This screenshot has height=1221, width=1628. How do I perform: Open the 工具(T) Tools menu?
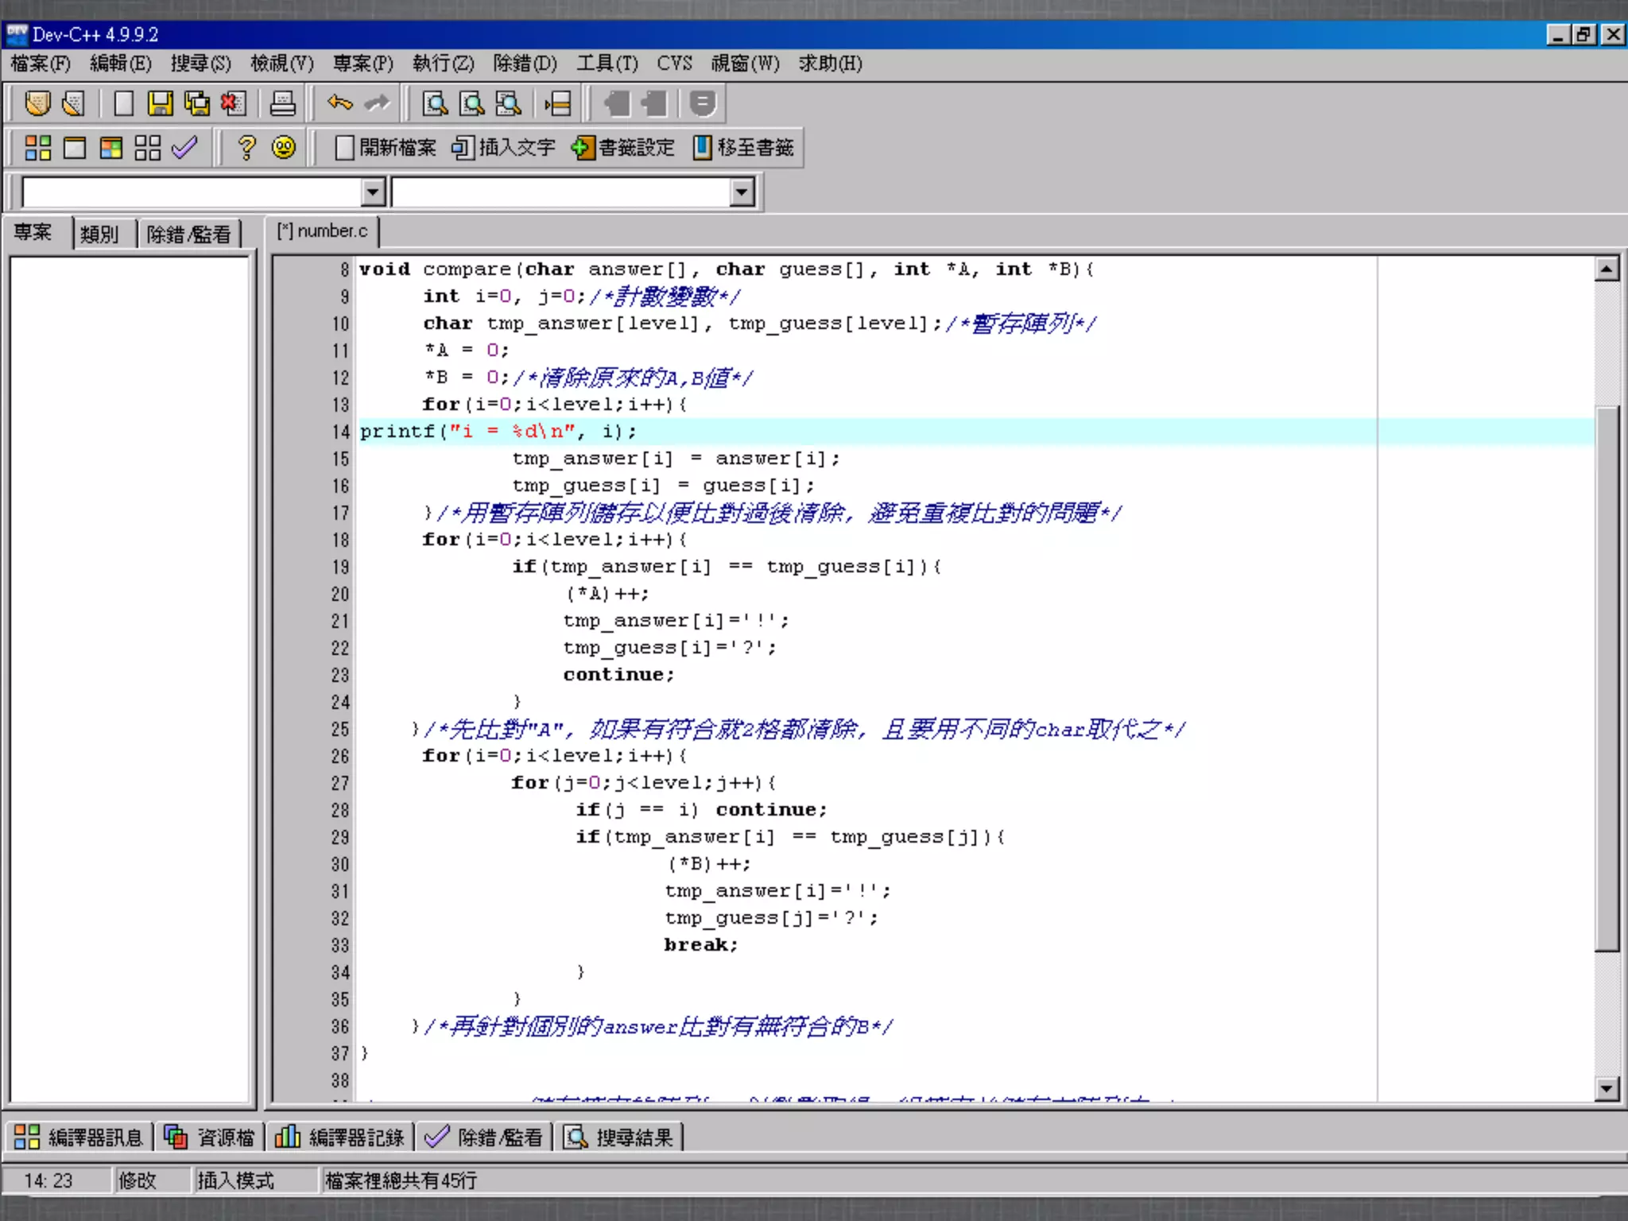tap(607, 64)
